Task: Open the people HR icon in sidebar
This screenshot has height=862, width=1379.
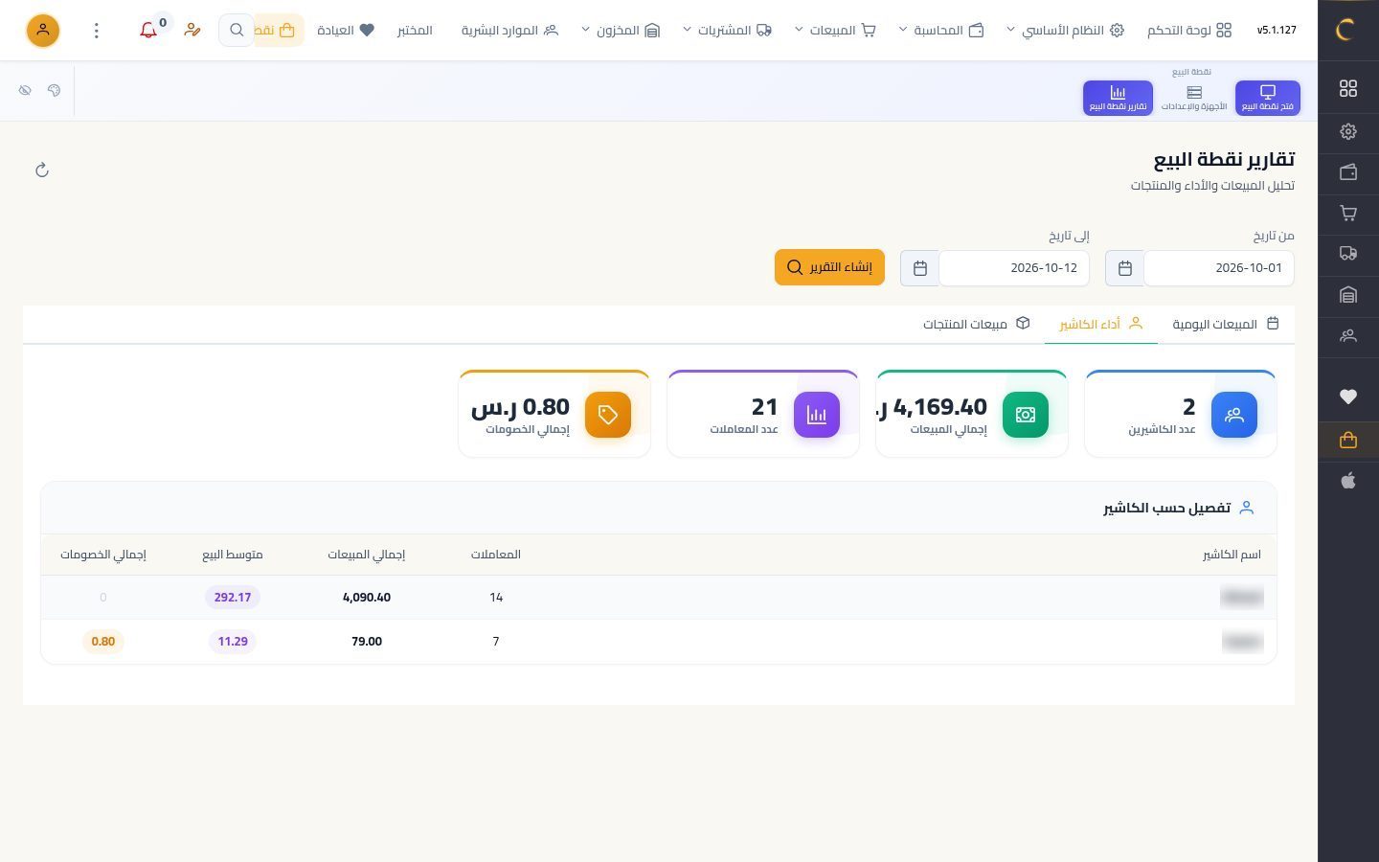Action: click(1348, 335)
